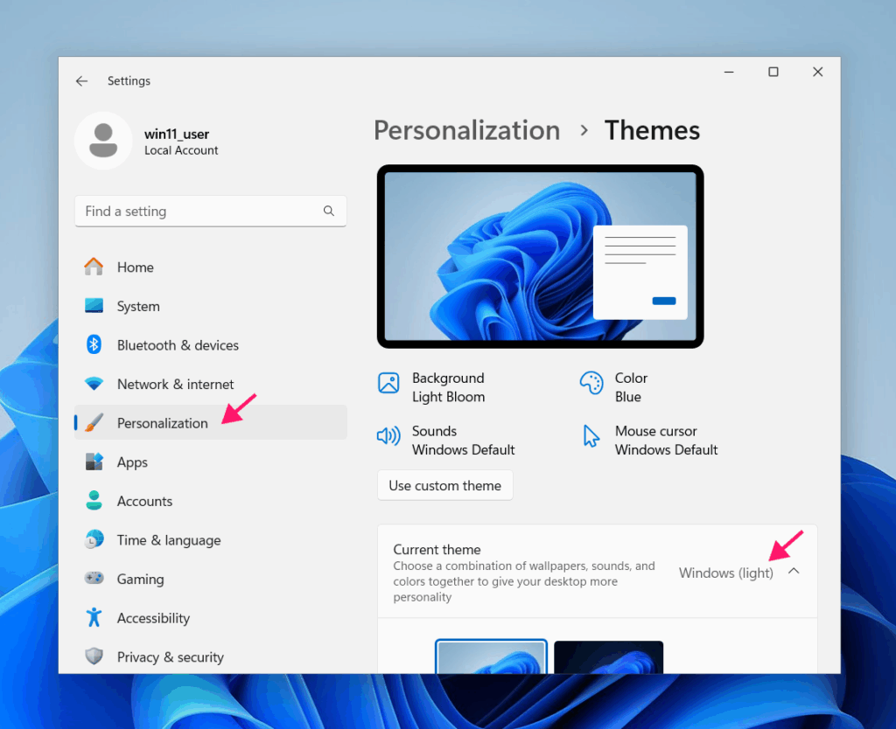The image size is (896, 729).
Task: Click Use custom theme button
Action: click(x=444, y=485)
